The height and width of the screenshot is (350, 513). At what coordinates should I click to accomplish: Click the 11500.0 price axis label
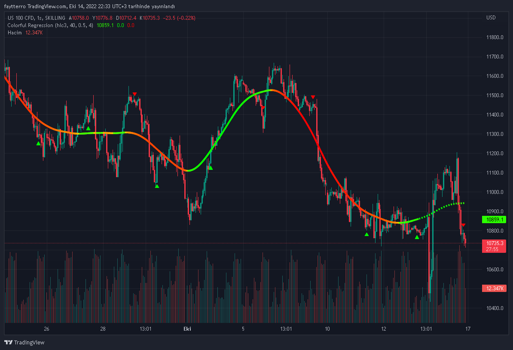point(495,95)
